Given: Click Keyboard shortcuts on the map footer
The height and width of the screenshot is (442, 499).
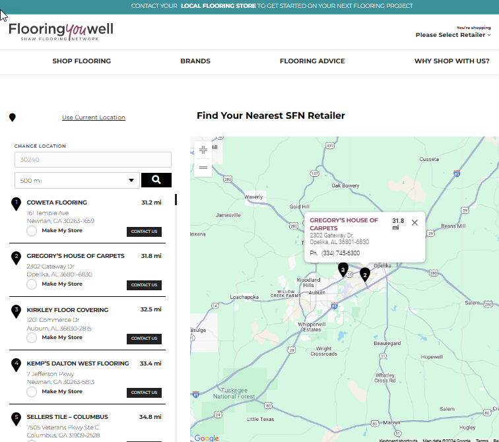Looking at the screenshot, I should [398, 441].
